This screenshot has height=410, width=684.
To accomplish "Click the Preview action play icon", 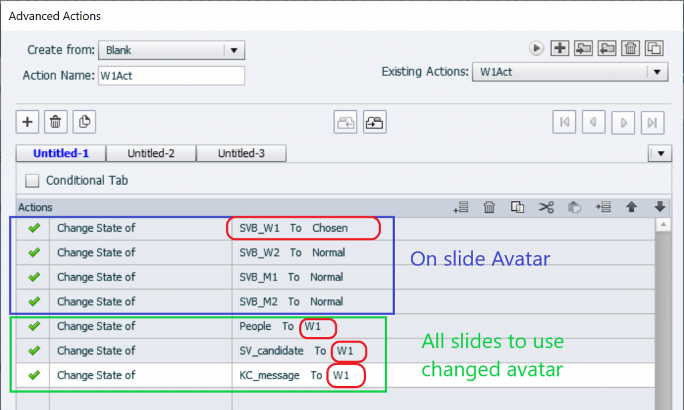I will pyautogui.click(x=536, y=48).
